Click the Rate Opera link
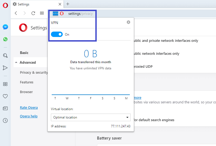 29,107
